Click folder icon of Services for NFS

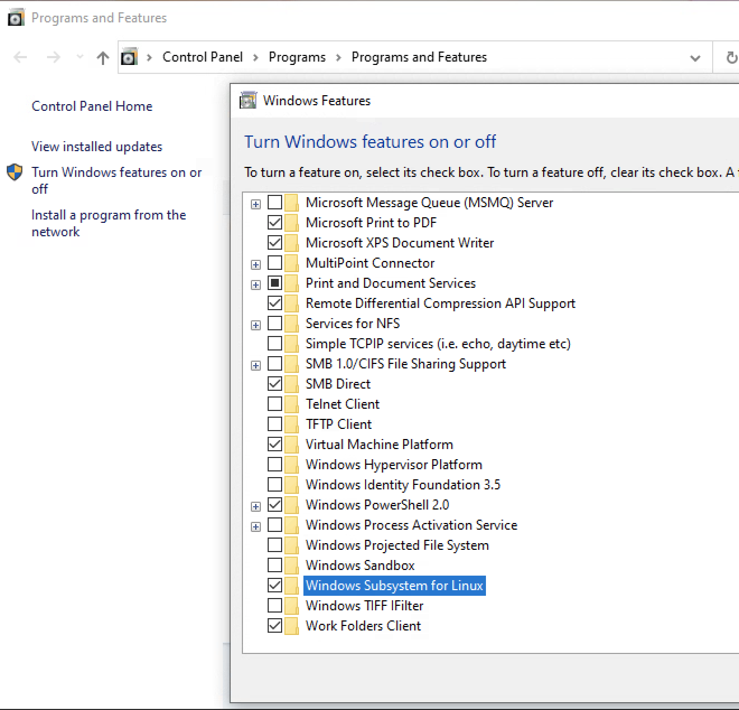tap(292, 324)
